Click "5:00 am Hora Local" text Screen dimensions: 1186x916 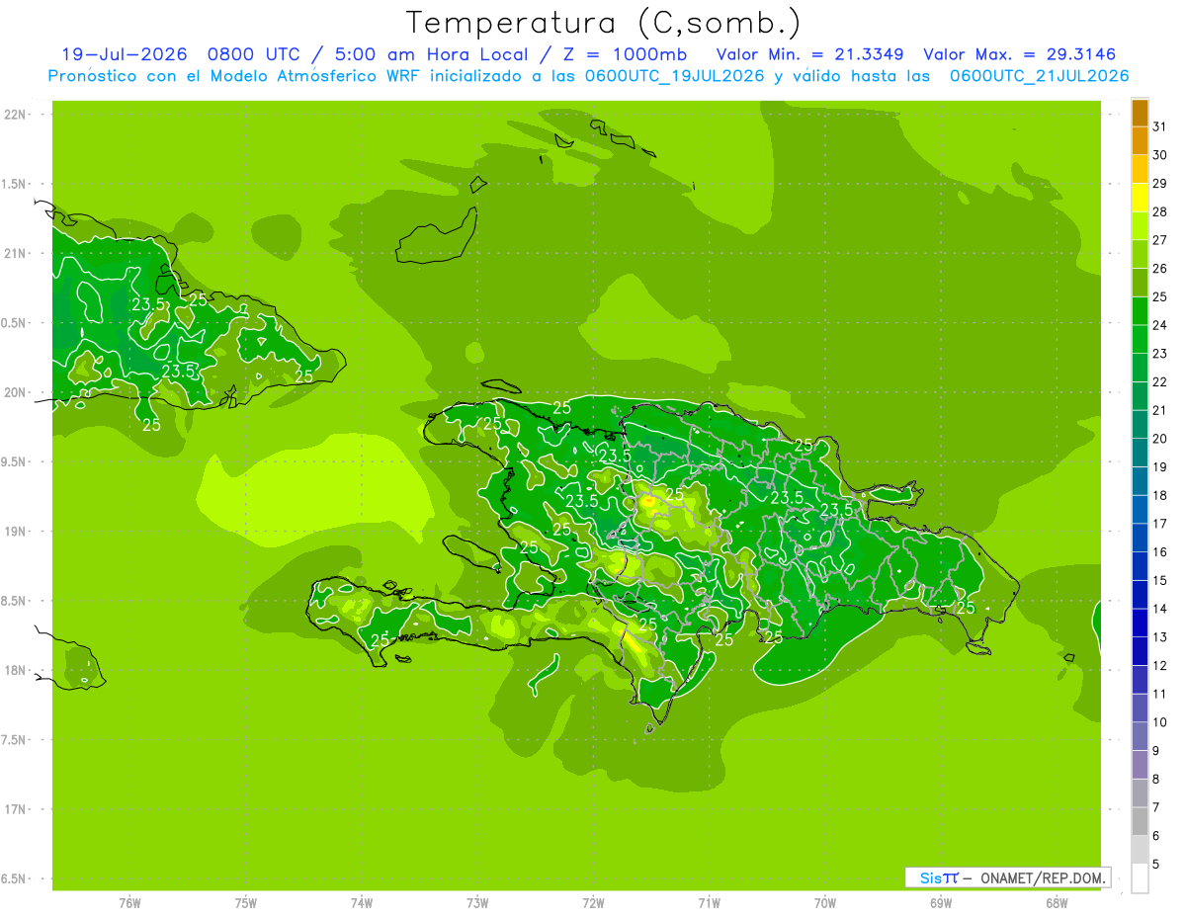pos(429,54)
